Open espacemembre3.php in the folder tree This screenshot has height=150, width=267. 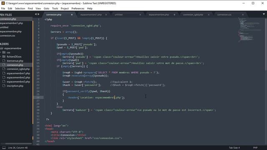click(18, 82)
